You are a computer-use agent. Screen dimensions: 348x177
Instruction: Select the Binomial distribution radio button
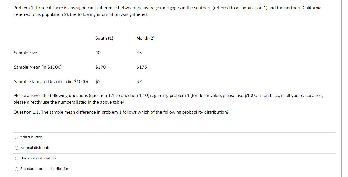point(17,158)
